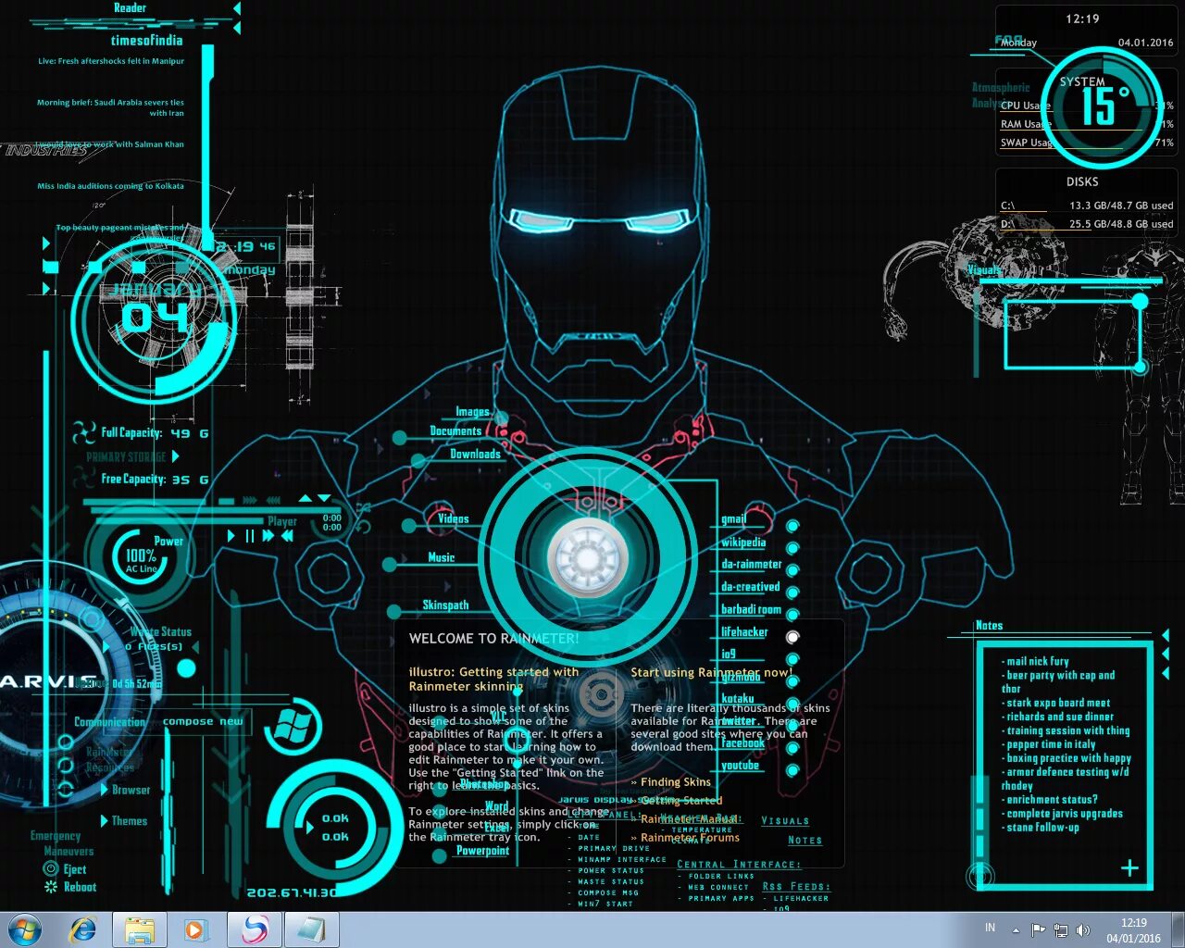Image resolution: width=1185 pixels, height=948 pixels.
Task: Open the gmail web link
Action: pos(733,519)
